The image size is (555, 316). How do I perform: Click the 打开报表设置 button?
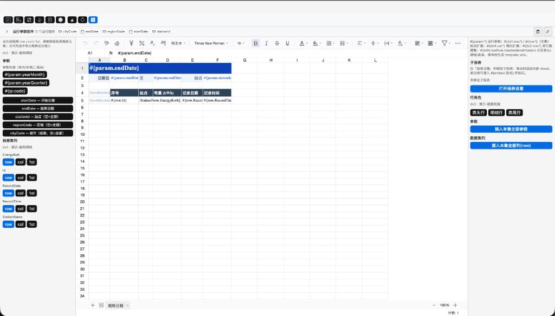511,88
